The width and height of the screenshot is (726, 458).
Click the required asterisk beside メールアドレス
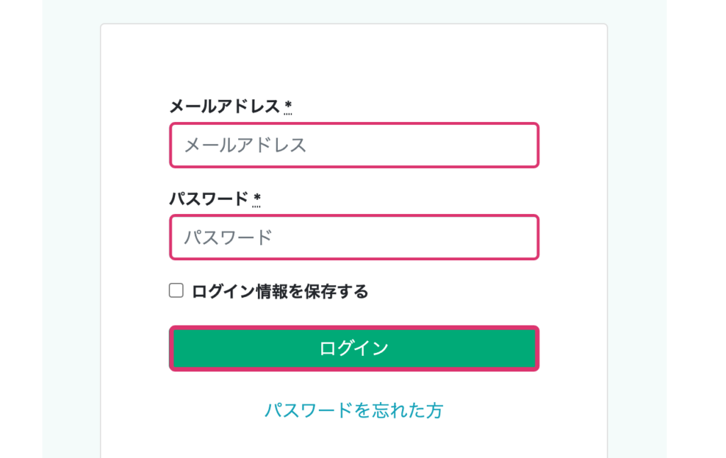[288, 106]
